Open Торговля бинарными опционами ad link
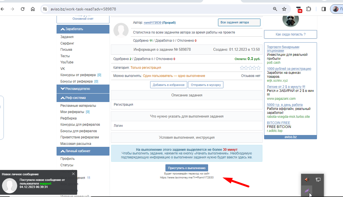343x197 pixels. (283, 49)
